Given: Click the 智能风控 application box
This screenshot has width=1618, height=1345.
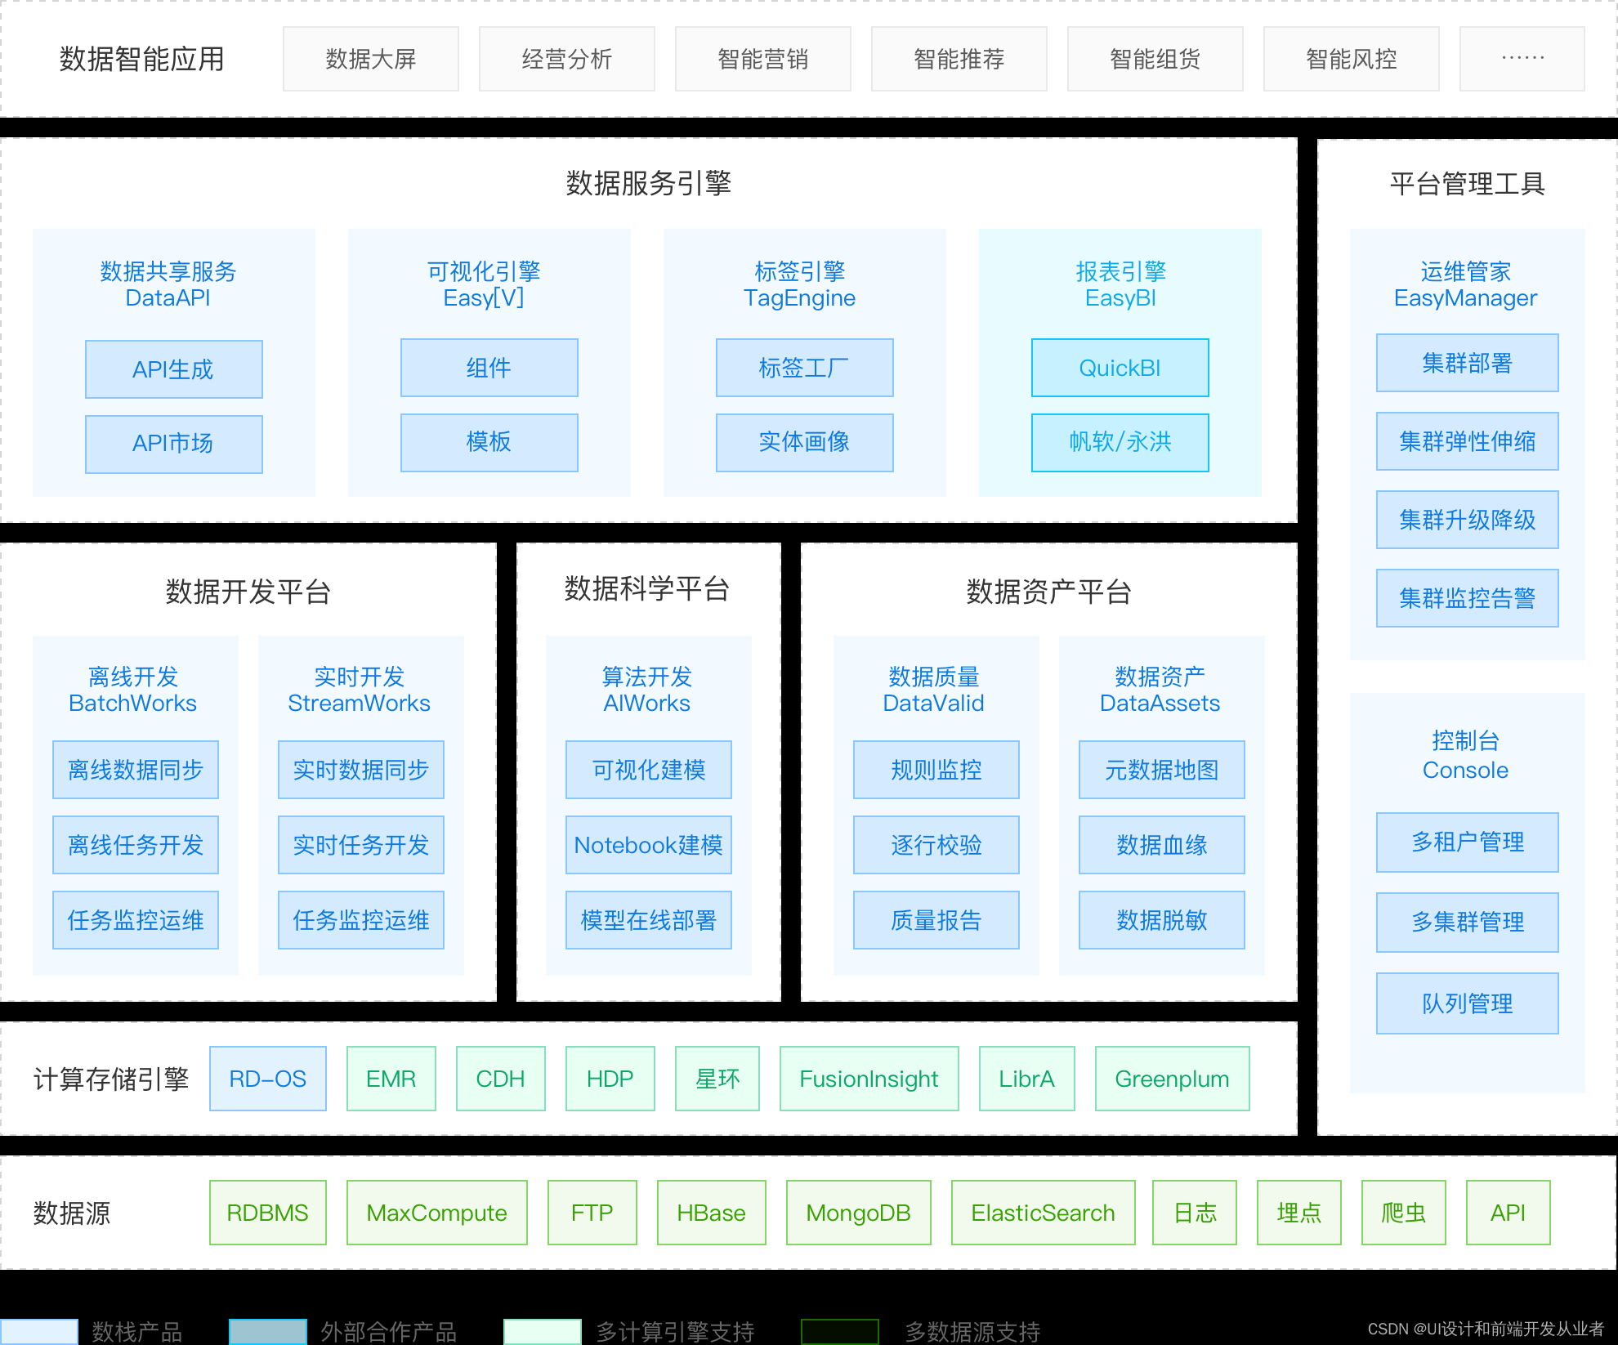Looking at the screenshot, I should (1351, 59).
